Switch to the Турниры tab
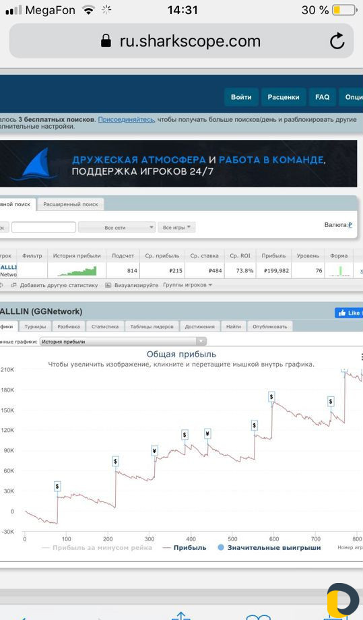 click(x=35, y=327)
